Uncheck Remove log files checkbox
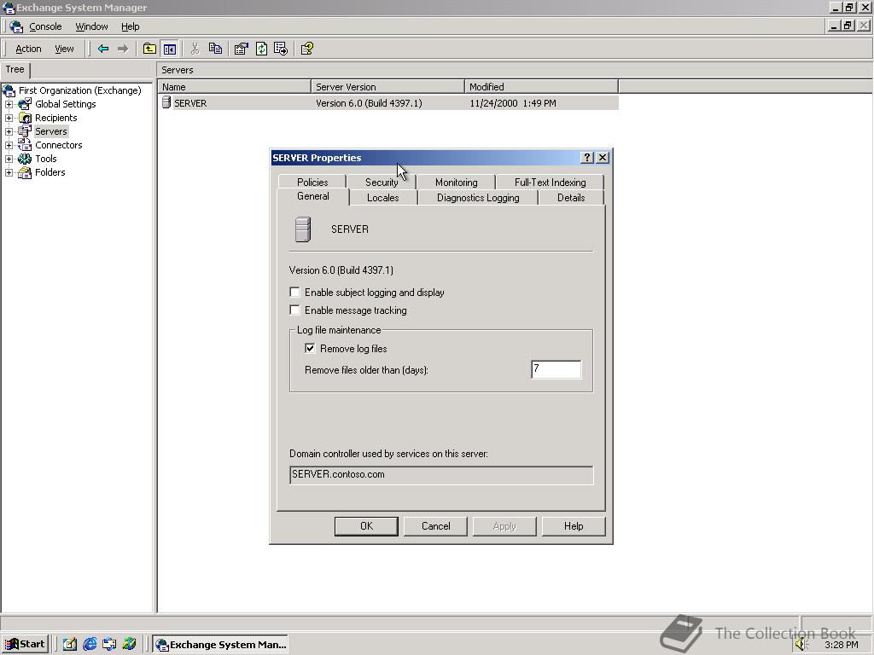 click(310, 348)
